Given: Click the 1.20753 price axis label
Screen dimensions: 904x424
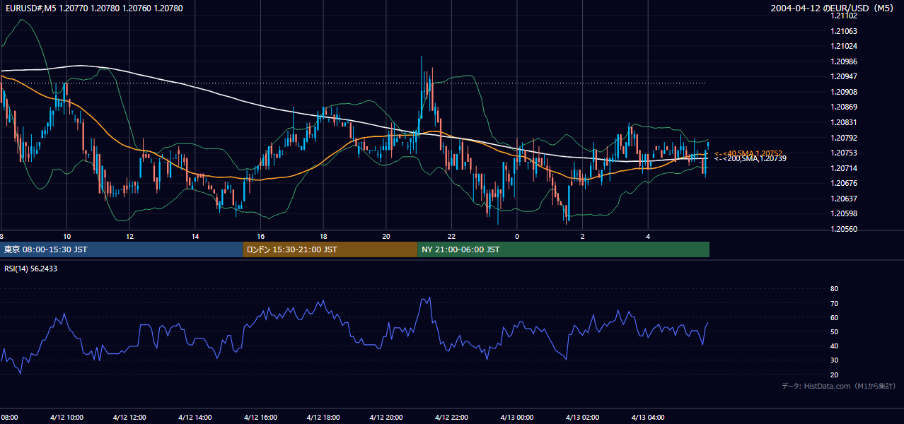Looking at the screenshot, I should (844, 153).
